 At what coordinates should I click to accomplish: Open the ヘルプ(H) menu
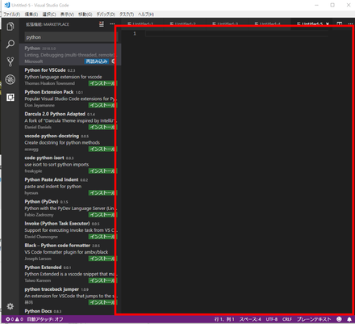tap(146, 15)
